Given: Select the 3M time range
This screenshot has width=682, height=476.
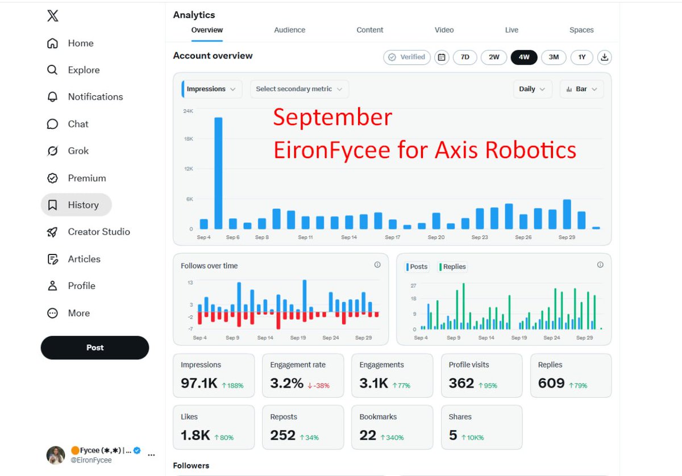Looking at the screenshot, I should point(554,57).
